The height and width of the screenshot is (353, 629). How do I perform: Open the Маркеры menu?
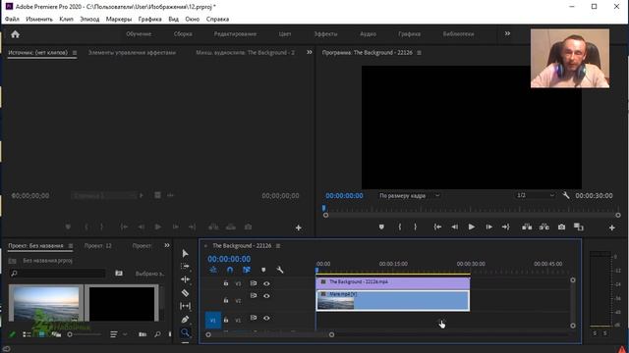119,19
